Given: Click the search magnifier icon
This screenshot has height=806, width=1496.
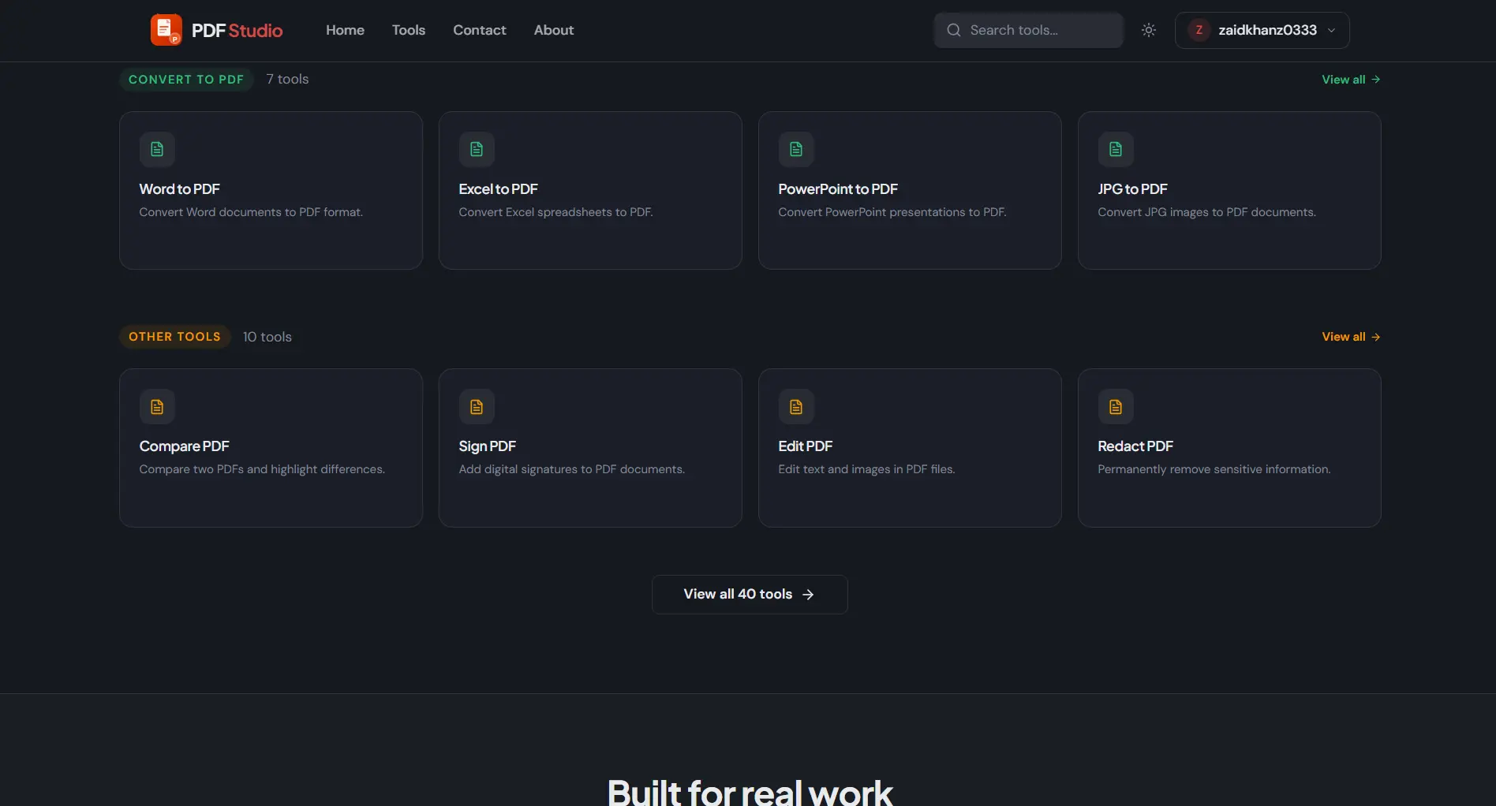Looking at the screenshot, I should (x=954, y=30).
